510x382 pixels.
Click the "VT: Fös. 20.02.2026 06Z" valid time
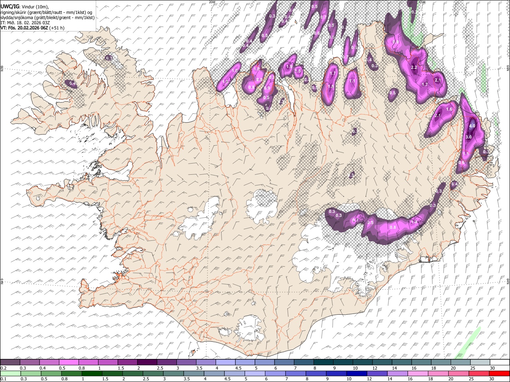coord(24,28)
